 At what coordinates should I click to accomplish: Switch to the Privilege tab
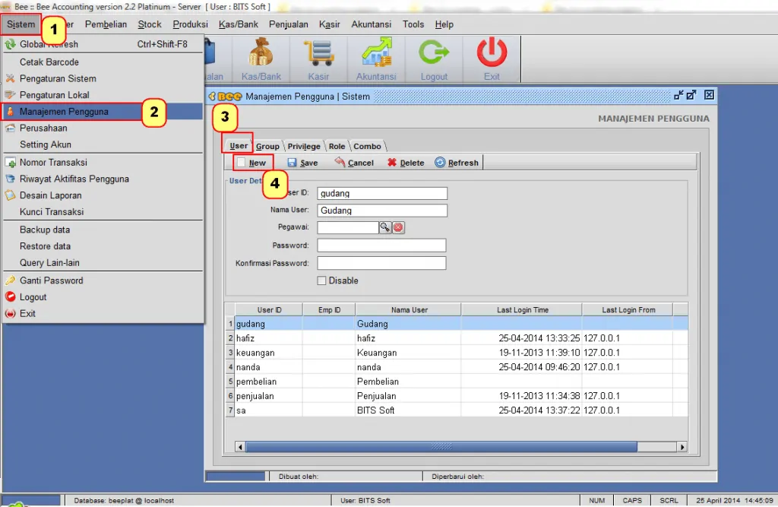[x=304, y=146]
